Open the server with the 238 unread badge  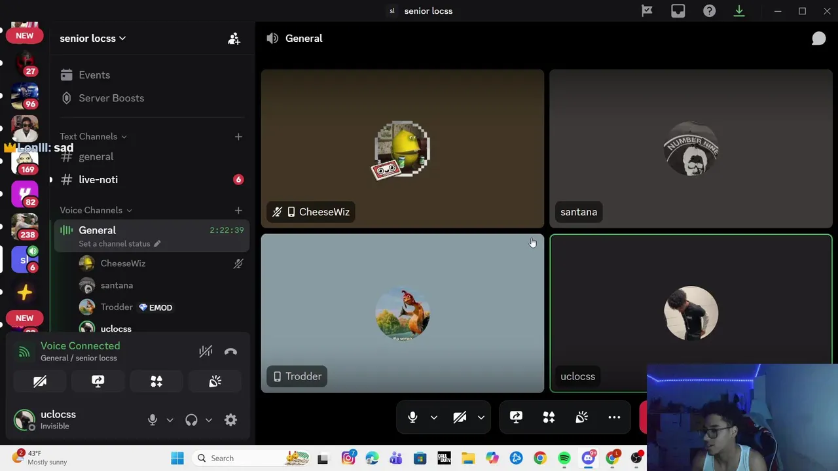(25, 226)
